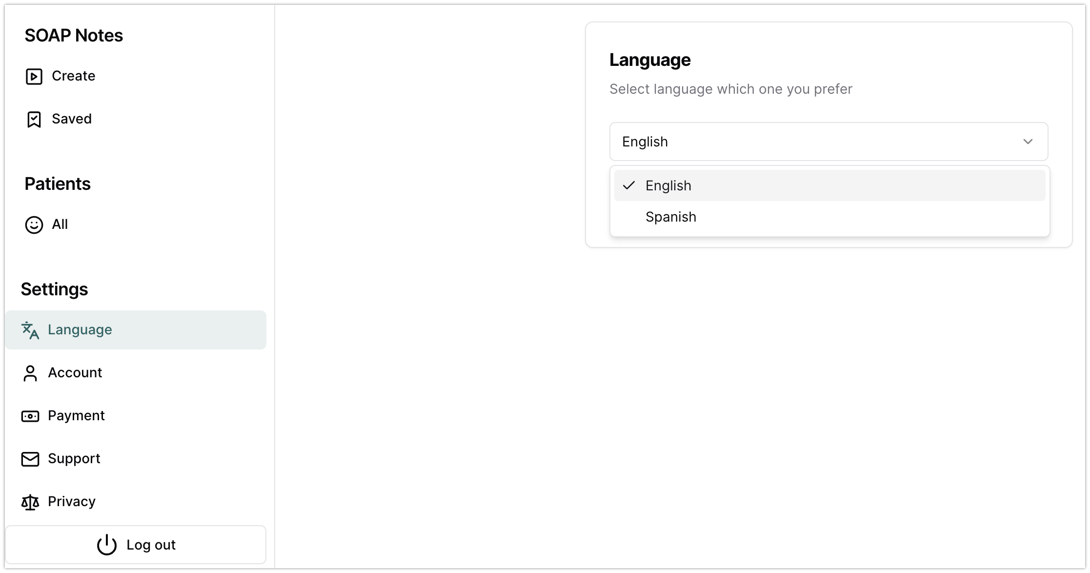Open the Account settings menu item
The image size is (1090, 573).
(x=75, y=373)
